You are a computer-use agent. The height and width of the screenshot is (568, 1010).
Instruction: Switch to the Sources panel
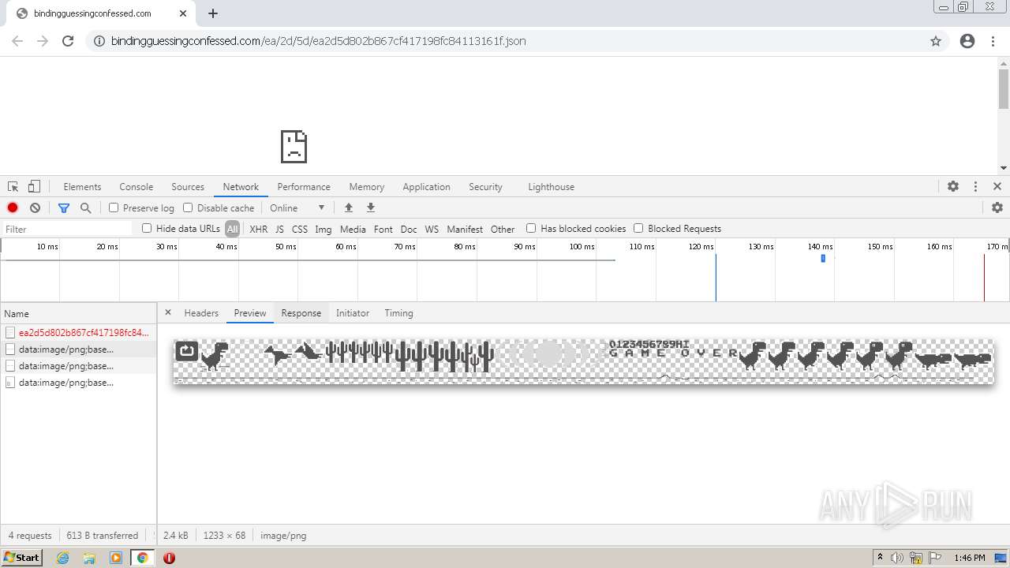188,187
